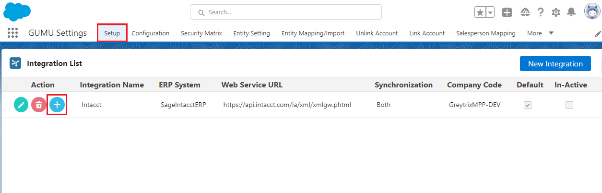Click the Default column header

pos(530,85)
